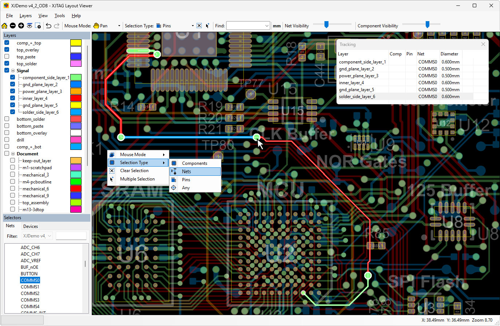Click the clear selection toolbar icon
The width and height of the screenshot is (500, 326).
tap(199, 26)
